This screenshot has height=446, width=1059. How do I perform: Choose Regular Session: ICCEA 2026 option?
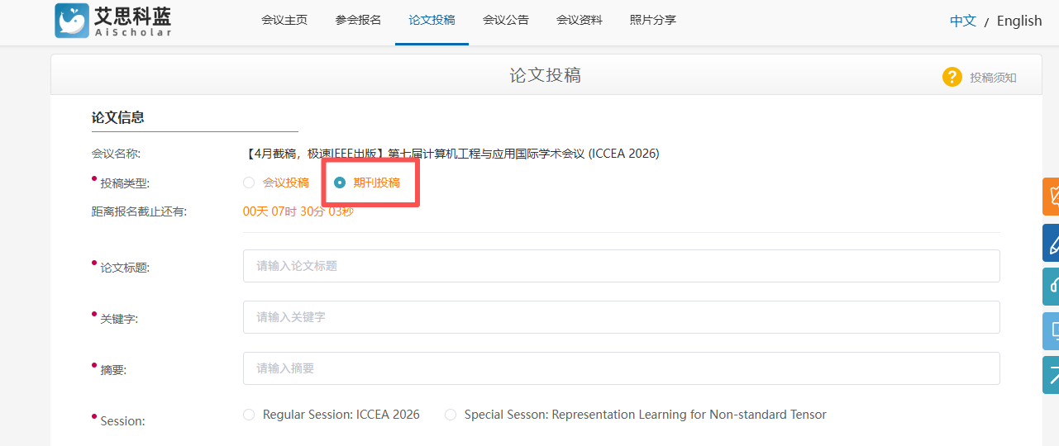(249, 415)
